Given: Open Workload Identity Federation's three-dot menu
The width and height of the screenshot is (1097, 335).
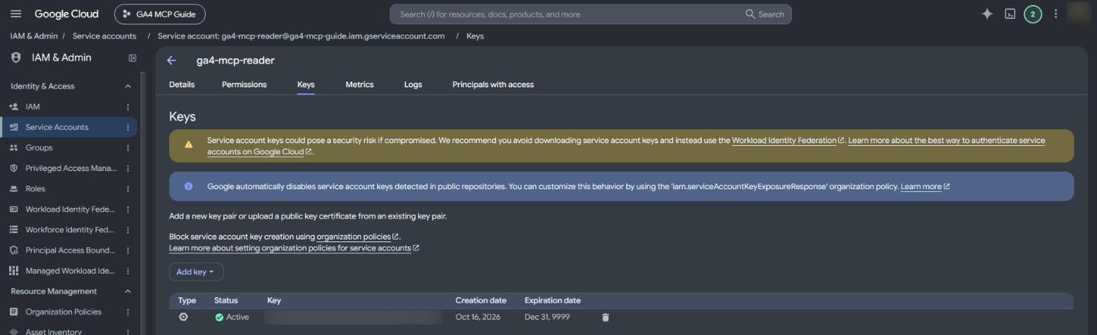Looking at the screenshot, I should click(128, 209).
